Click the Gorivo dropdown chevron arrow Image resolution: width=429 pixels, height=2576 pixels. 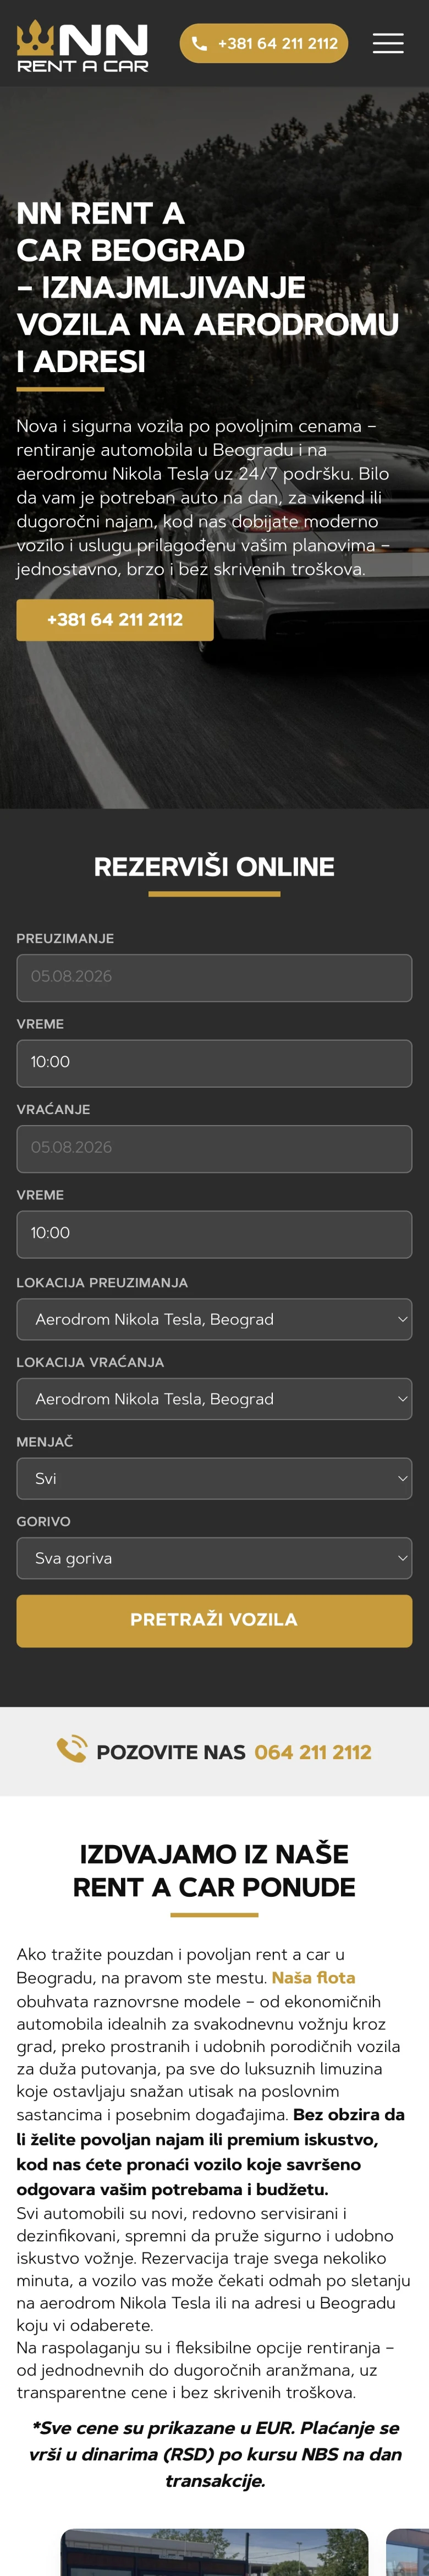(403, 1558)
